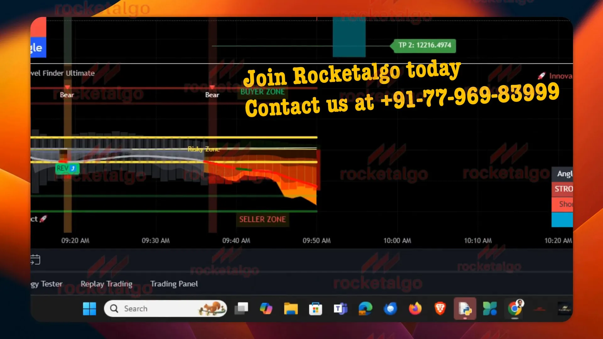The width and height of the screenshot is (603, 339).
Task: Click the TP 2: 12216.4974 price label
Action: coord(424,45)
